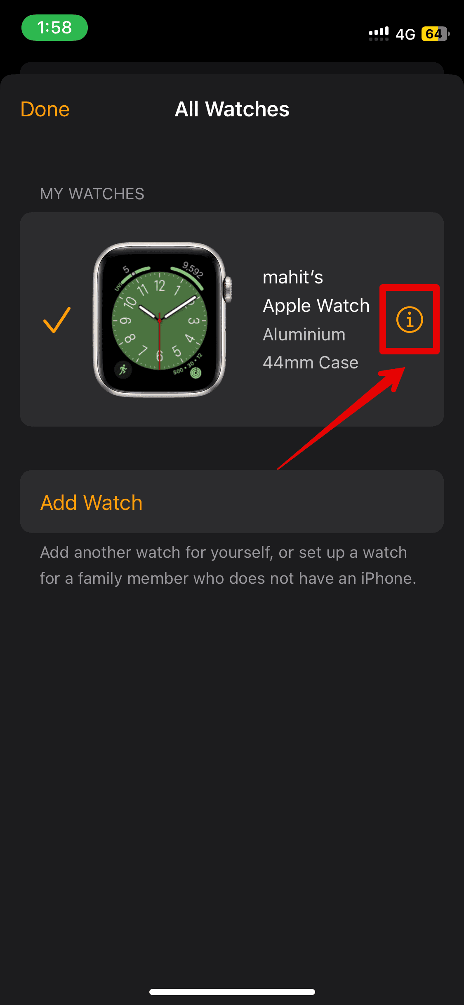Tap the workout runner complication on watch face

pyautogui.click(x=123, y=369)
